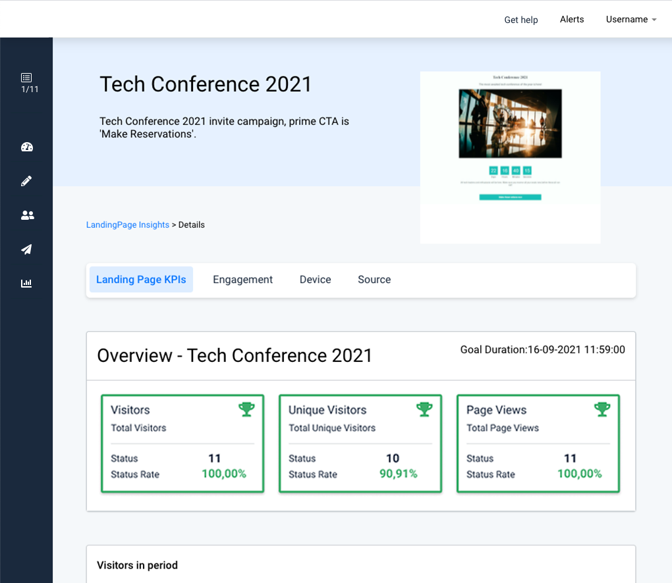Expand the Username dropdown menu
The width and height of the screenshot is (672, 583).
(631, 19)
